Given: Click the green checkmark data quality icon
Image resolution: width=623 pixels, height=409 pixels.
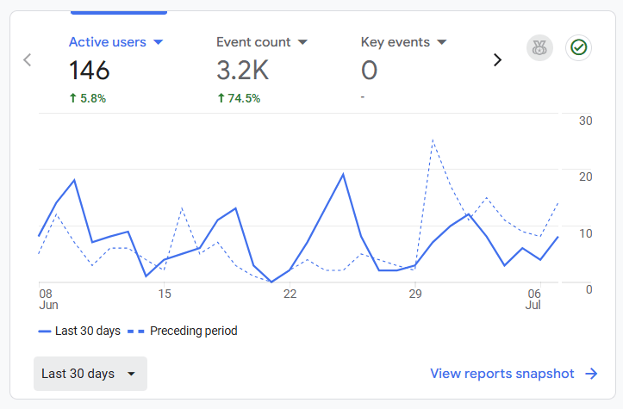Looking at the screenshot, I should (x=578, y=48).
